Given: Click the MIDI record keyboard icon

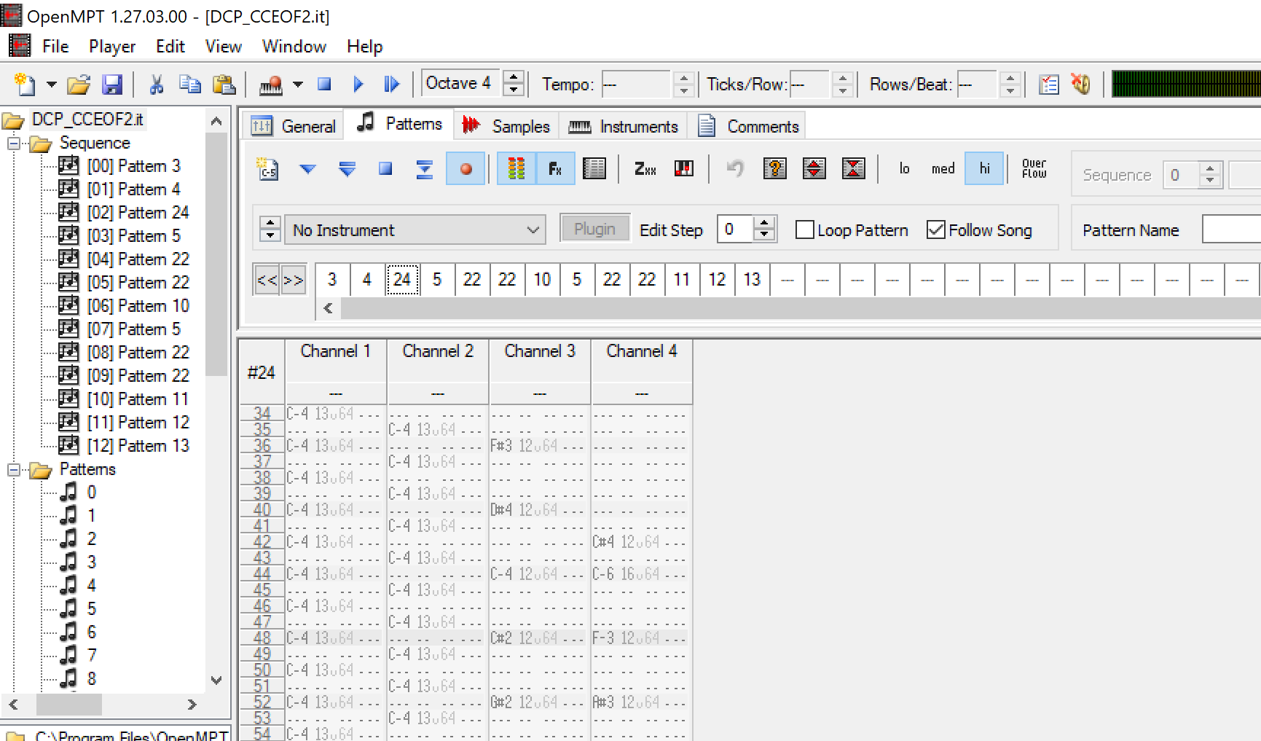Looking at the screenshot, I should (270, 85).
